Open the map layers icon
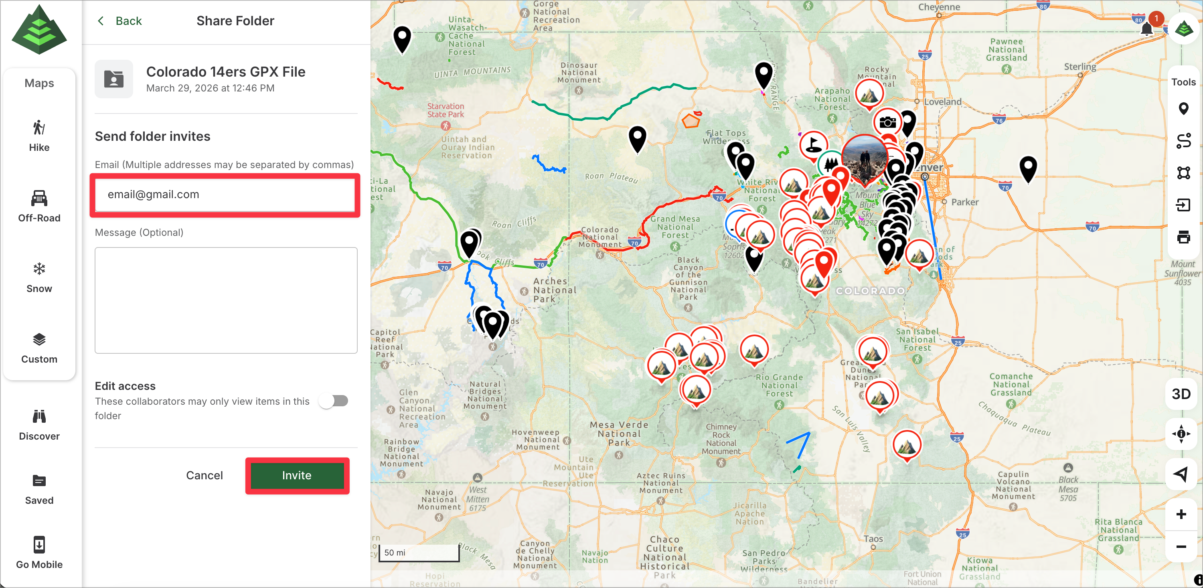 click(1184, 29)
